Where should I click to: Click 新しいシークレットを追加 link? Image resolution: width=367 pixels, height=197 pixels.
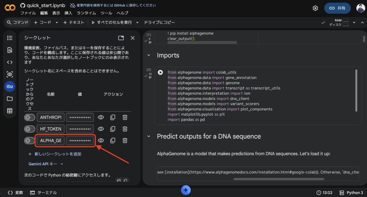[54, 154]
